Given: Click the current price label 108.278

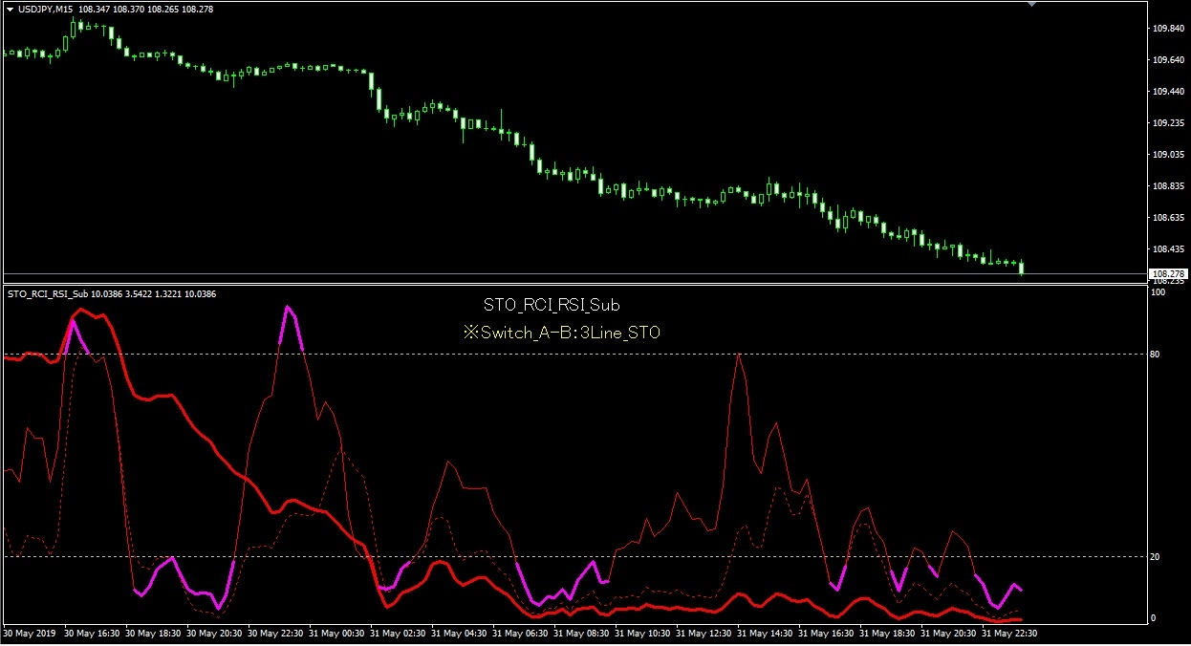Looking at the screenshot, I should point(1170,274).
